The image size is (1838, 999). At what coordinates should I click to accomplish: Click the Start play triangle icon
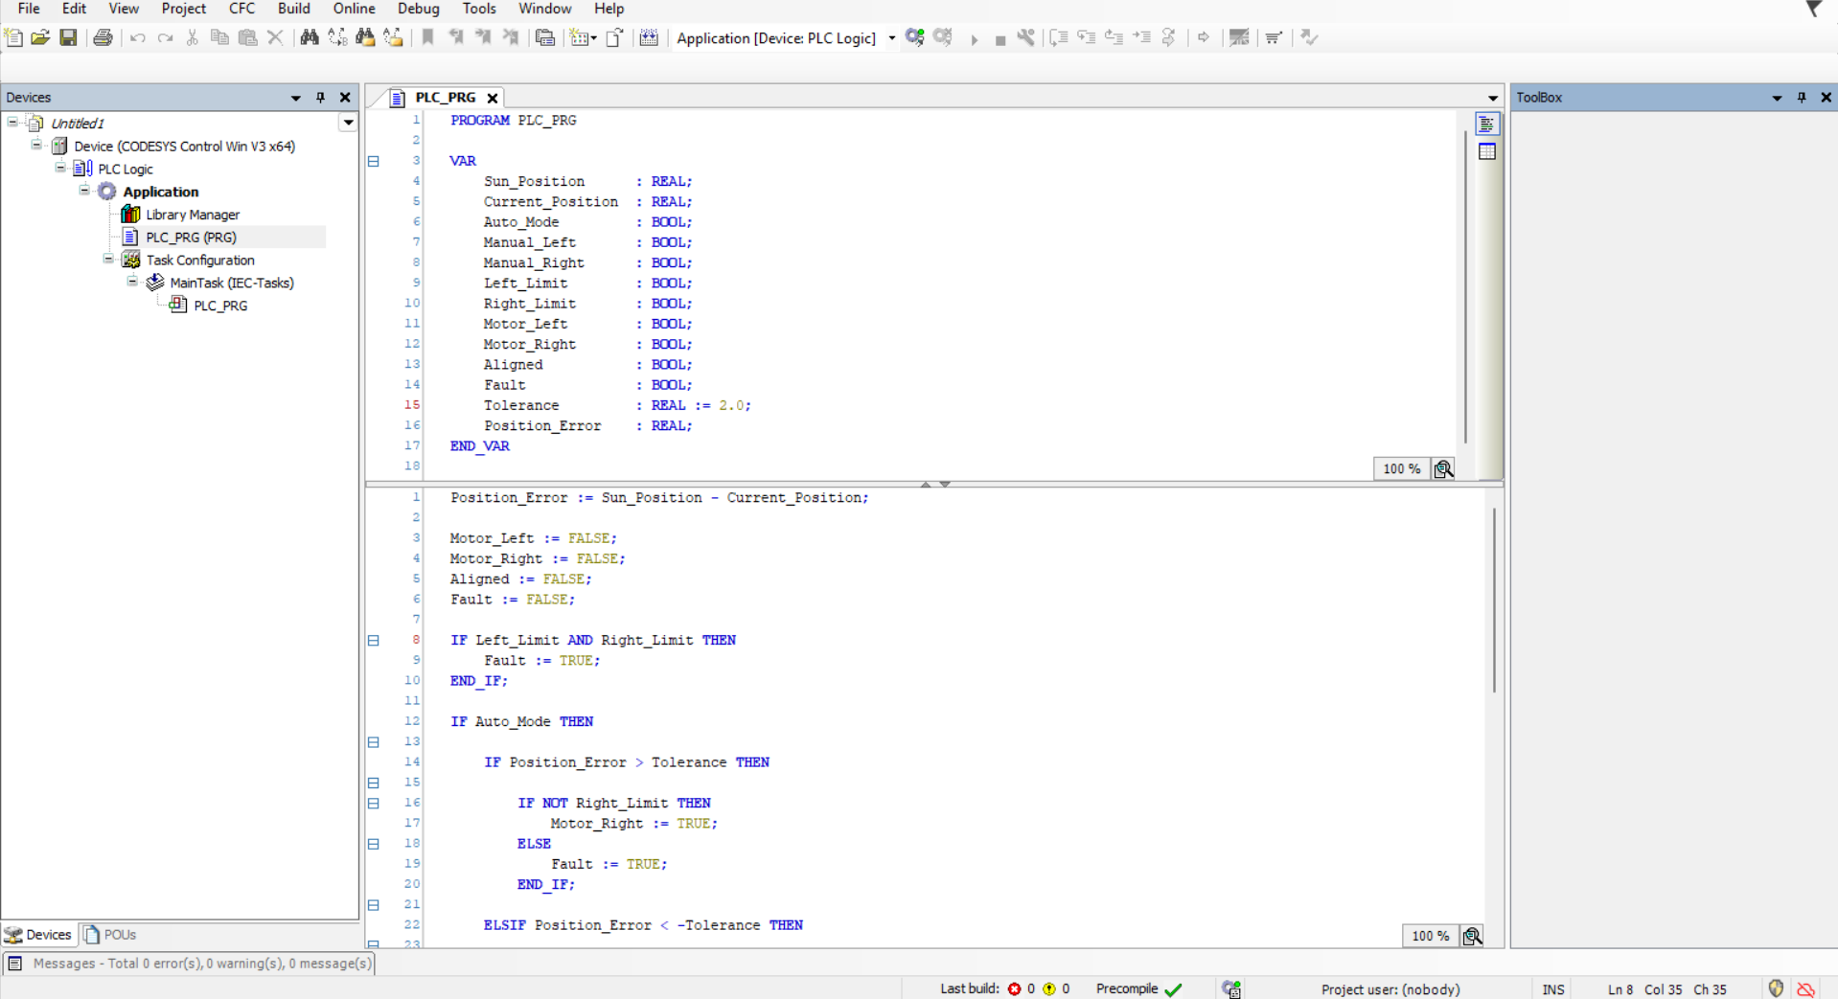tap(974, 39)
